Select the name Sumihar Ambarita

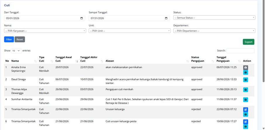click(22, 99)
